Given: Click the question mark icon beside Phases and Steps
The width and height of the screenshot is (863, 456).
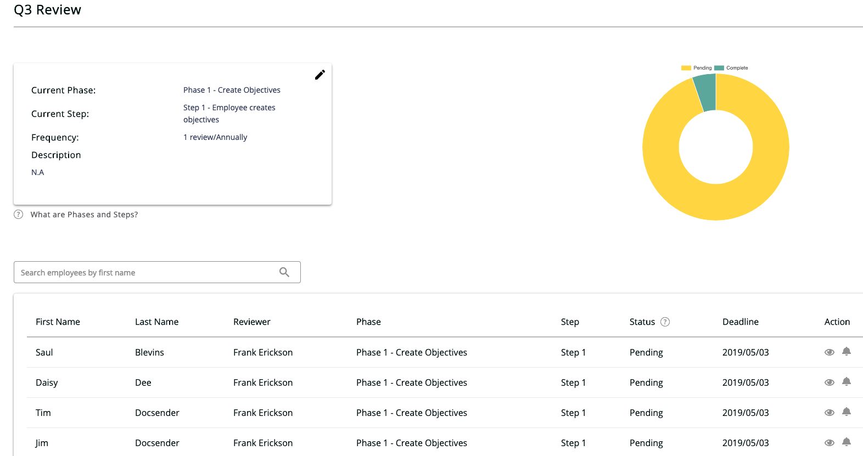Looking at the screenshot, I should click(x=19, y=215).
